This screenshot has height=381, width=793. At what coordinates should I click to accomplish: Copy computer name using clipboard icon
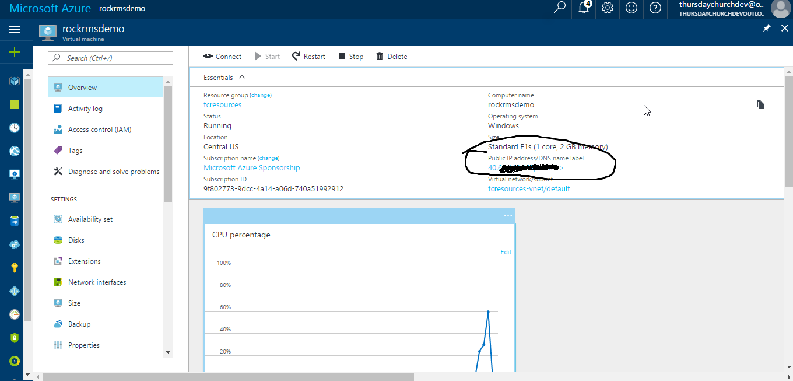(x=760, y=105)
